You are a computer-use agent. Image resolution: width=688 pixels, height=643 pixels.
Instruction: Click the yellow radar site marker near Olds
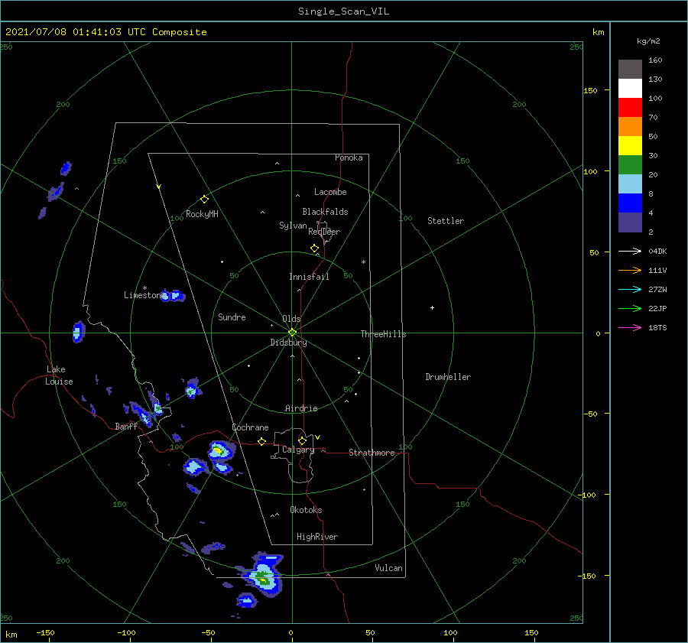pos(292,333)
